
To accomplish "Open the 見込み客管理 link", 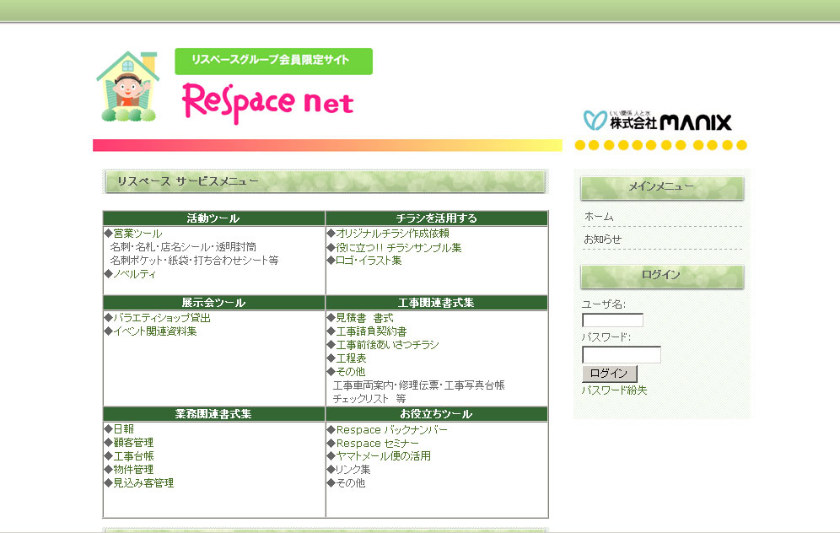I will click(x=143, y=482).
